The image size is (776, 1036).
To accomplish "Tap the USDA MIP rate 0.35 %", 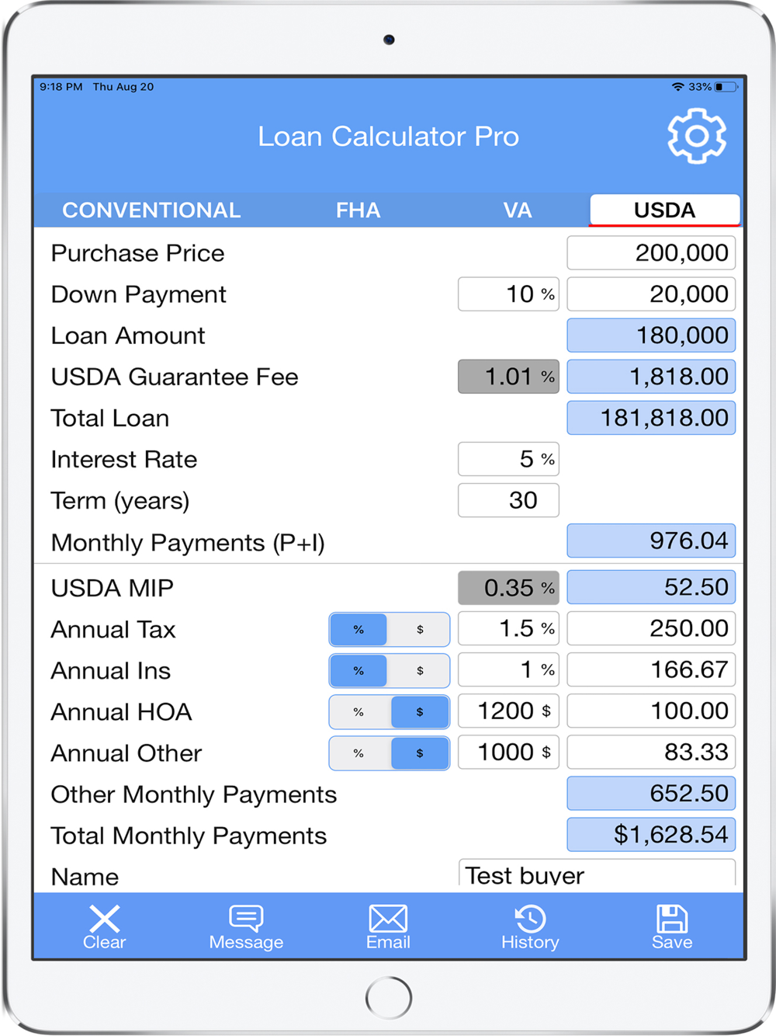I will tap(508, 588).
